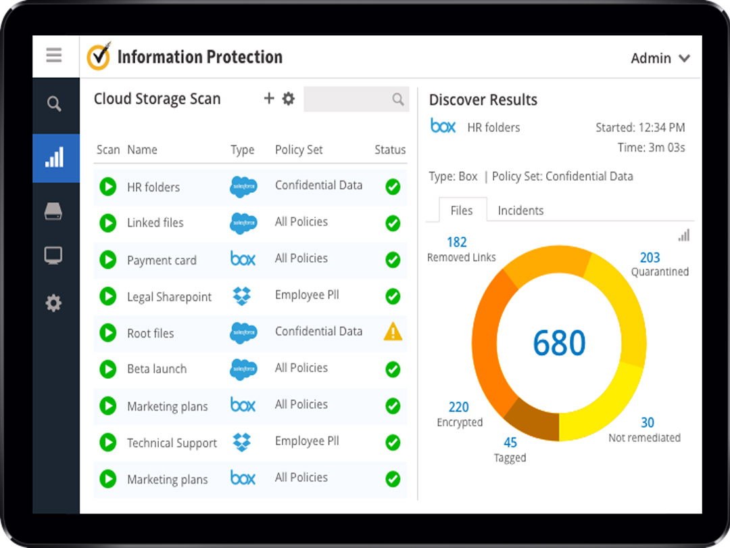Click the Time: 3m 03s text
Viewport: 730px width, 548px height.
pyautogui.click(x=652, y=147)
